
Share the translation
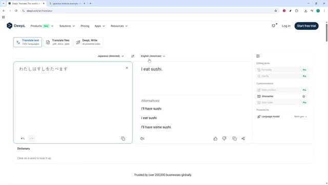point(243,139)
